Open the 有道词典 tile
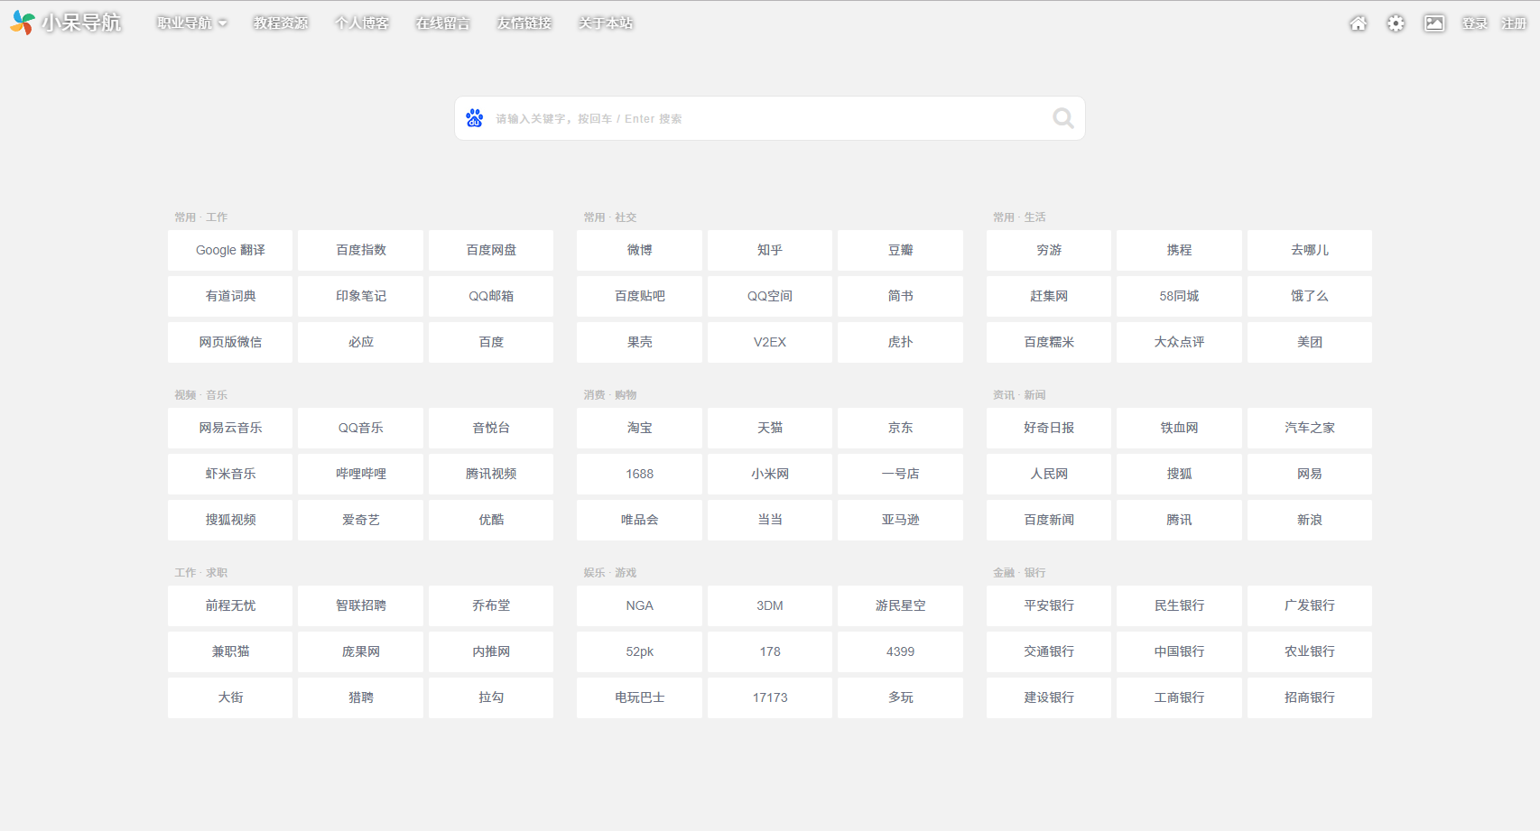 click(x=230, y=296)
